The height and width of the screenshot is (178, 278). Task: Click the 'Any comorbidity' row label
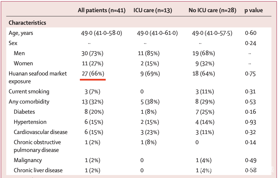pyautogui.click(x=29, y=102)
